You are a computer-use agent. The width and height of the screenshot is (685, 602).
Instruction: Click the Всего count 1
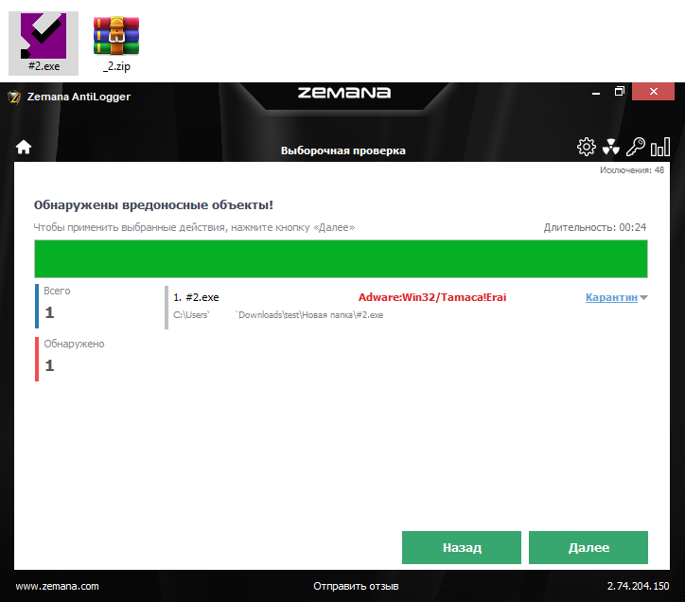point(49,312)
